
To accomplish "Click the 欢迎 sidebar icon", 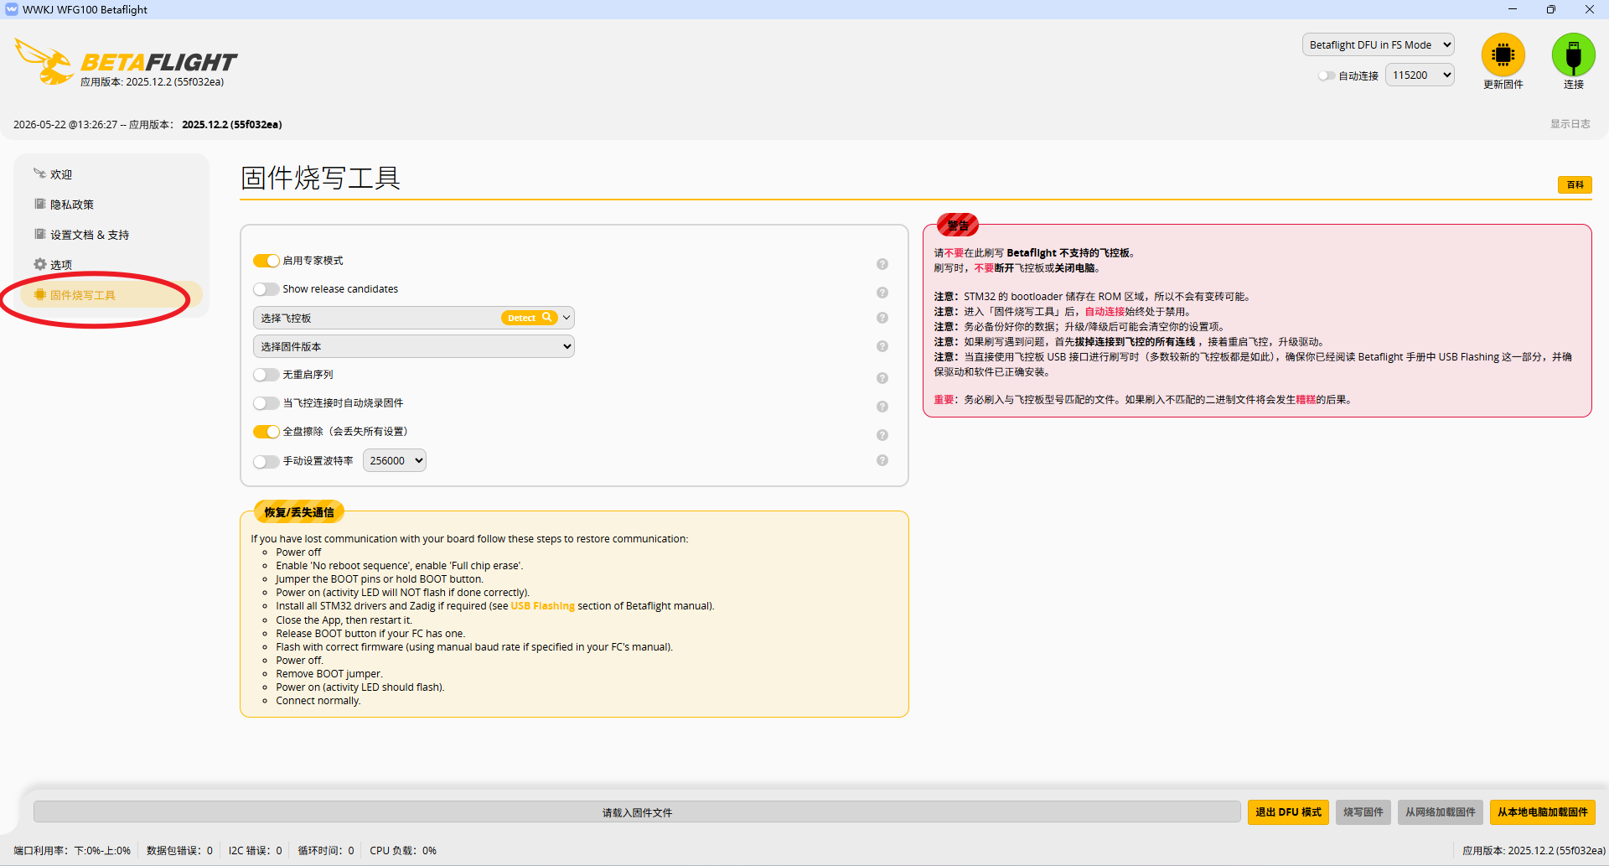I will pos(39,174).
